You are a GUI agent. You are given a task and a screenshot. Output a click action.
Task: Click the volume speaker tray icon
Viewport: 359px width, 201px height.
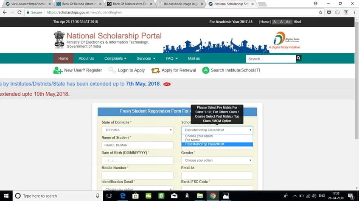(x=314, y=196)
